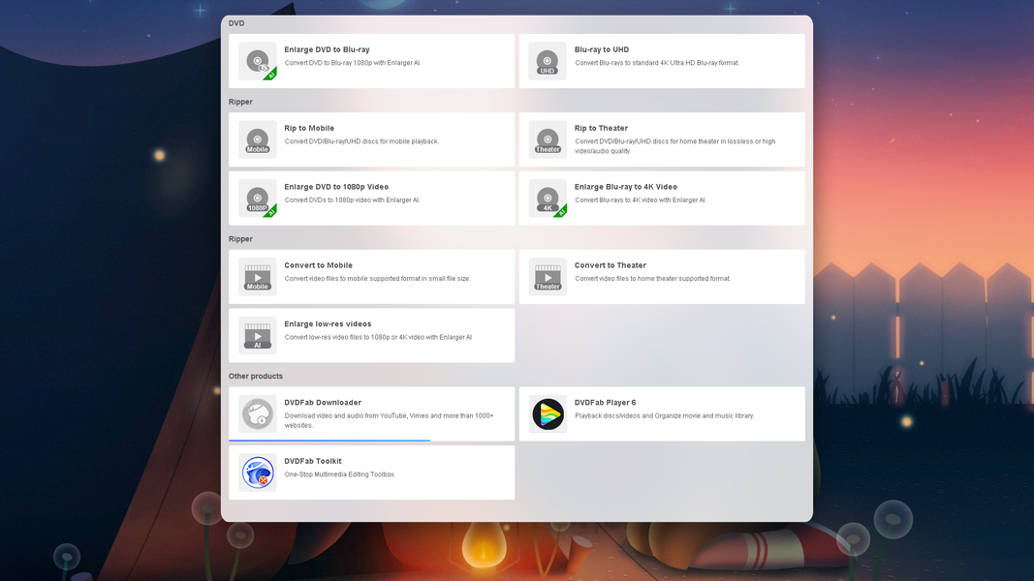Click the DVDFab Player 6 icon
The image size is (1034, 581).
[x=548, y=413]
